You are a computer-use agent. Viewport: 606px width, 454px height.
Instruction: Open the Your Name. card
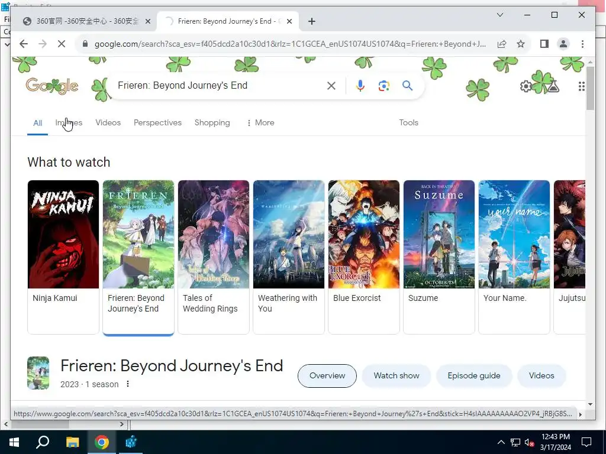coord(514,257)
